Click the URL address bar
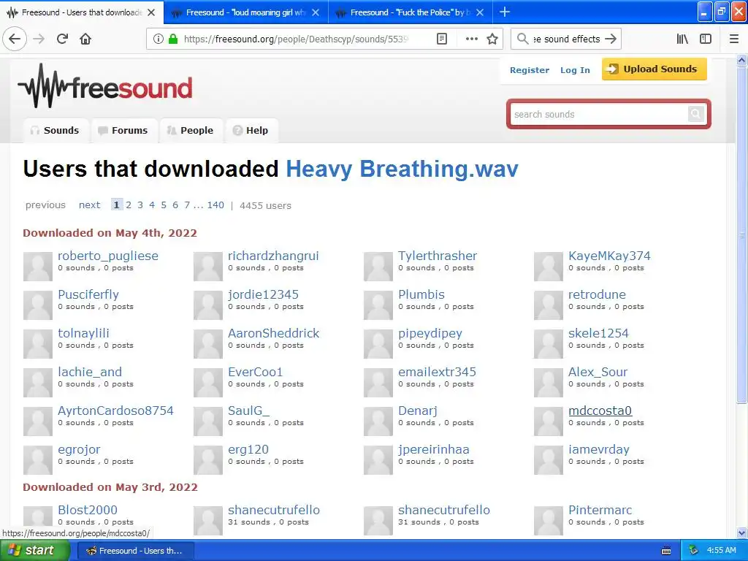 tap(296, 39)
